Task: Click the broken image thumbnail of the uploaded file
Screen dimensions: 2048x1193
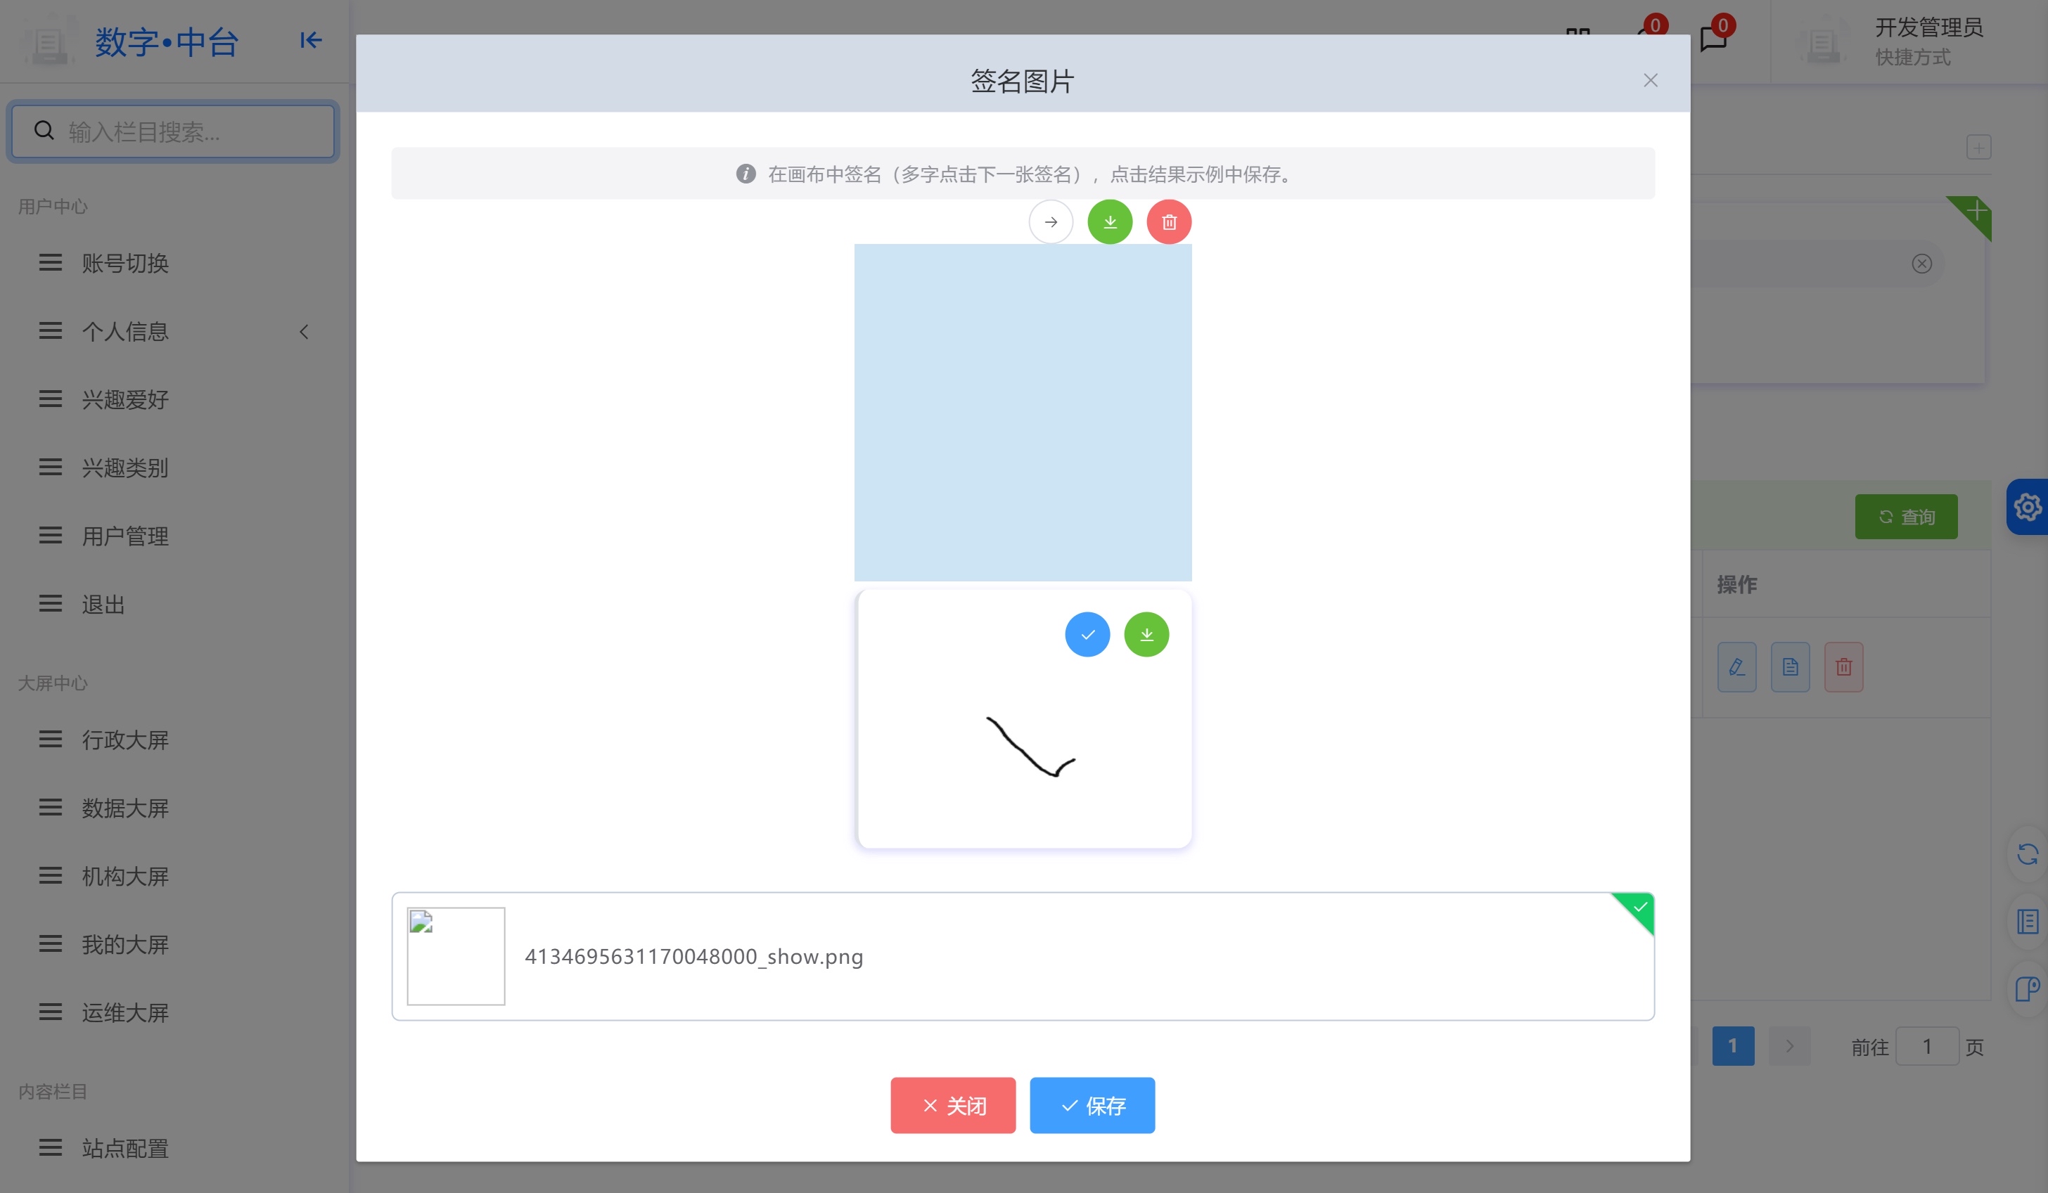Action: [x=456, y=956]
